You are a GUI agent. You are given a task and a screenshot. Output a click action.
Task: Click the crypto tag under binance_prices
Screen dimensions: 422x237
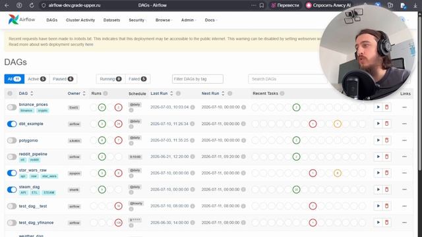[42, 111]
